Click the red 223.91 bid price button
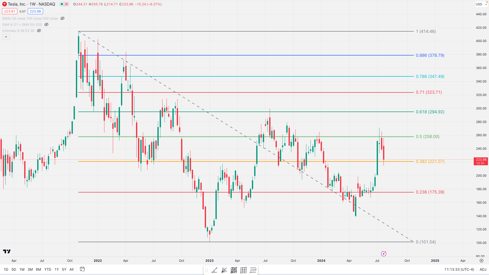 click(x=10, y=11)
